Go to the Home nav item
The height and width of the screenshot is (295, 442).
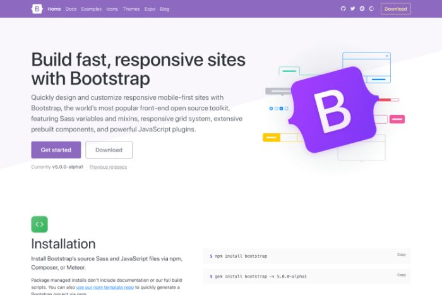(x=54, y=9)
